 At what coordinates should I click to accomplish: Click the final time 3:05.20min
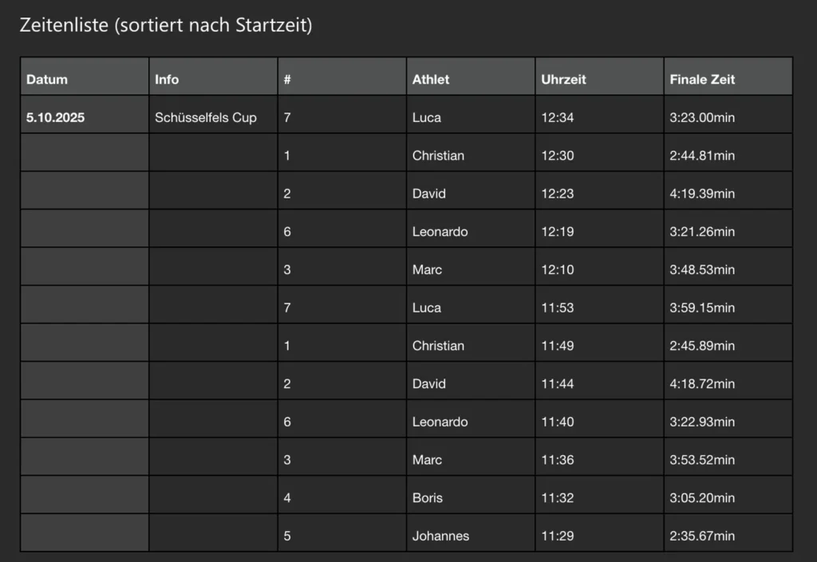[702, 498]
